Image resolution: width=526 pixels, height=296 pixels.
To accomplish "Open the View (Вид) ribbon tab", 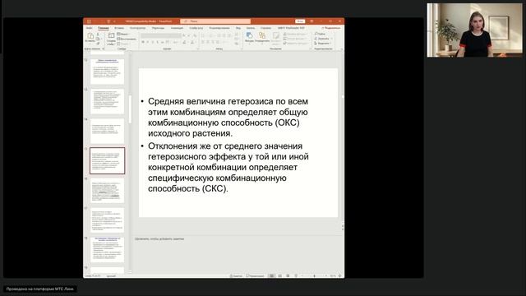I will (238, 28).
